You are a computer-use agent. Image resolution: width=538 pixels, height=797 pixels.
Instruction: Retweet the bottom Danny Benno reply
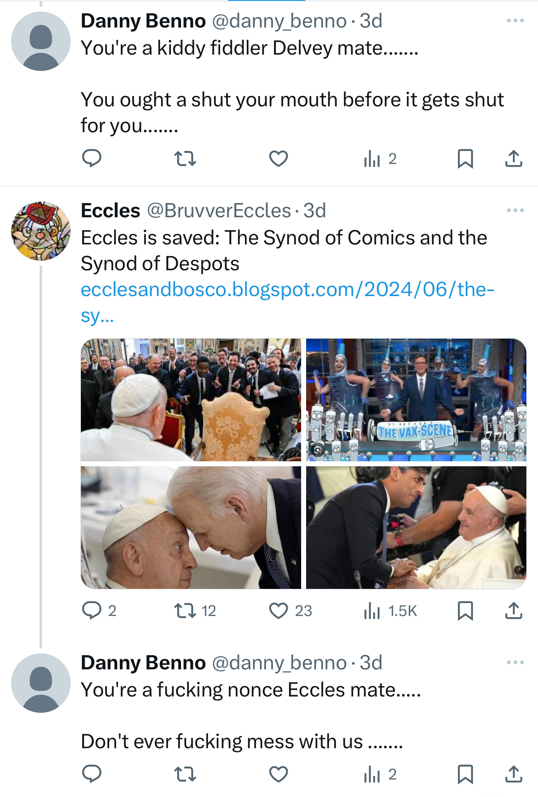(185, 774)
